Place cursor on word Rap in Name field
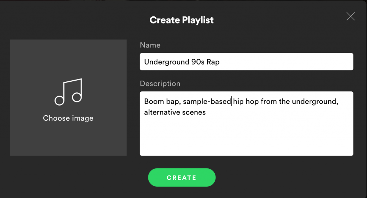The image size is (367, 198). pos(213,62)
